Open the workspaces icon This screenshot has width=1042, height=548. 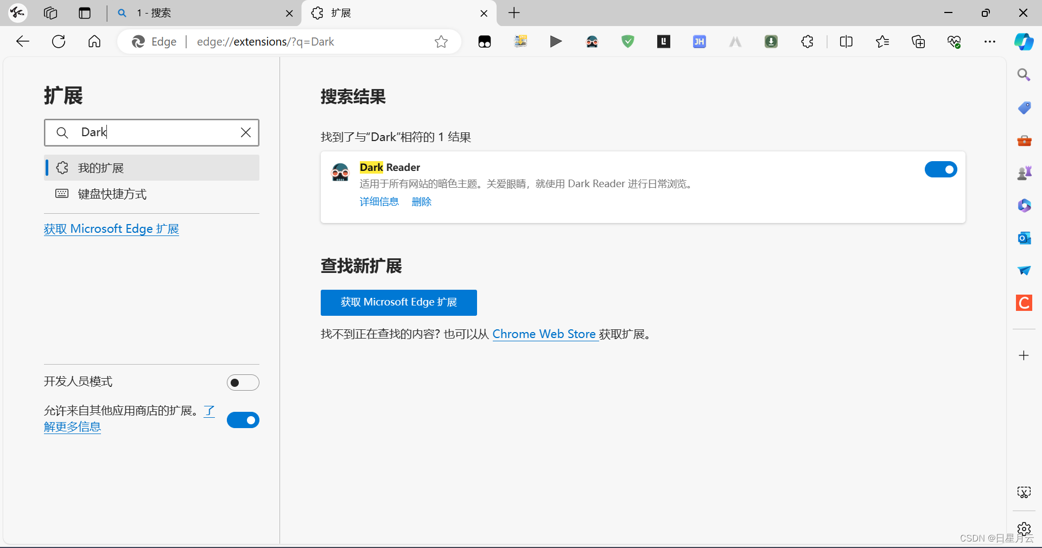pyautogui.click(x=50, y=13)
